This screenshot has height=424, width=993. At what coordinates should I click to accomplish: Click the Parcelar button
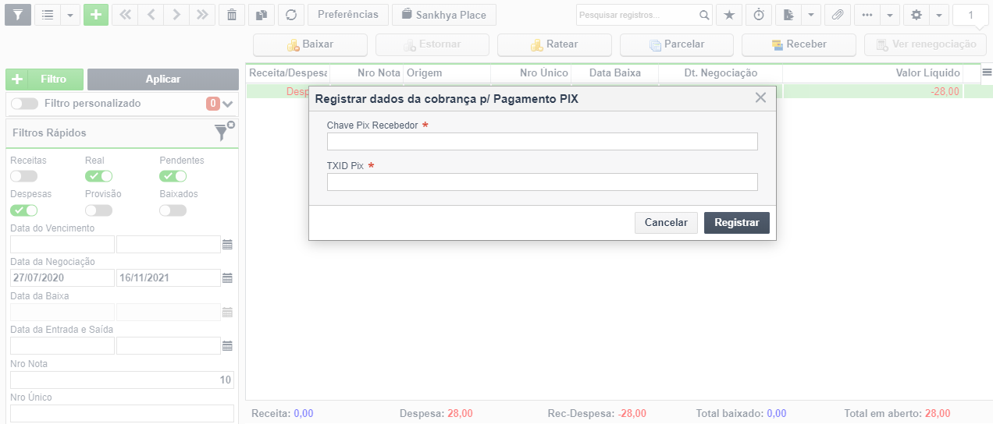coord(677,44)
